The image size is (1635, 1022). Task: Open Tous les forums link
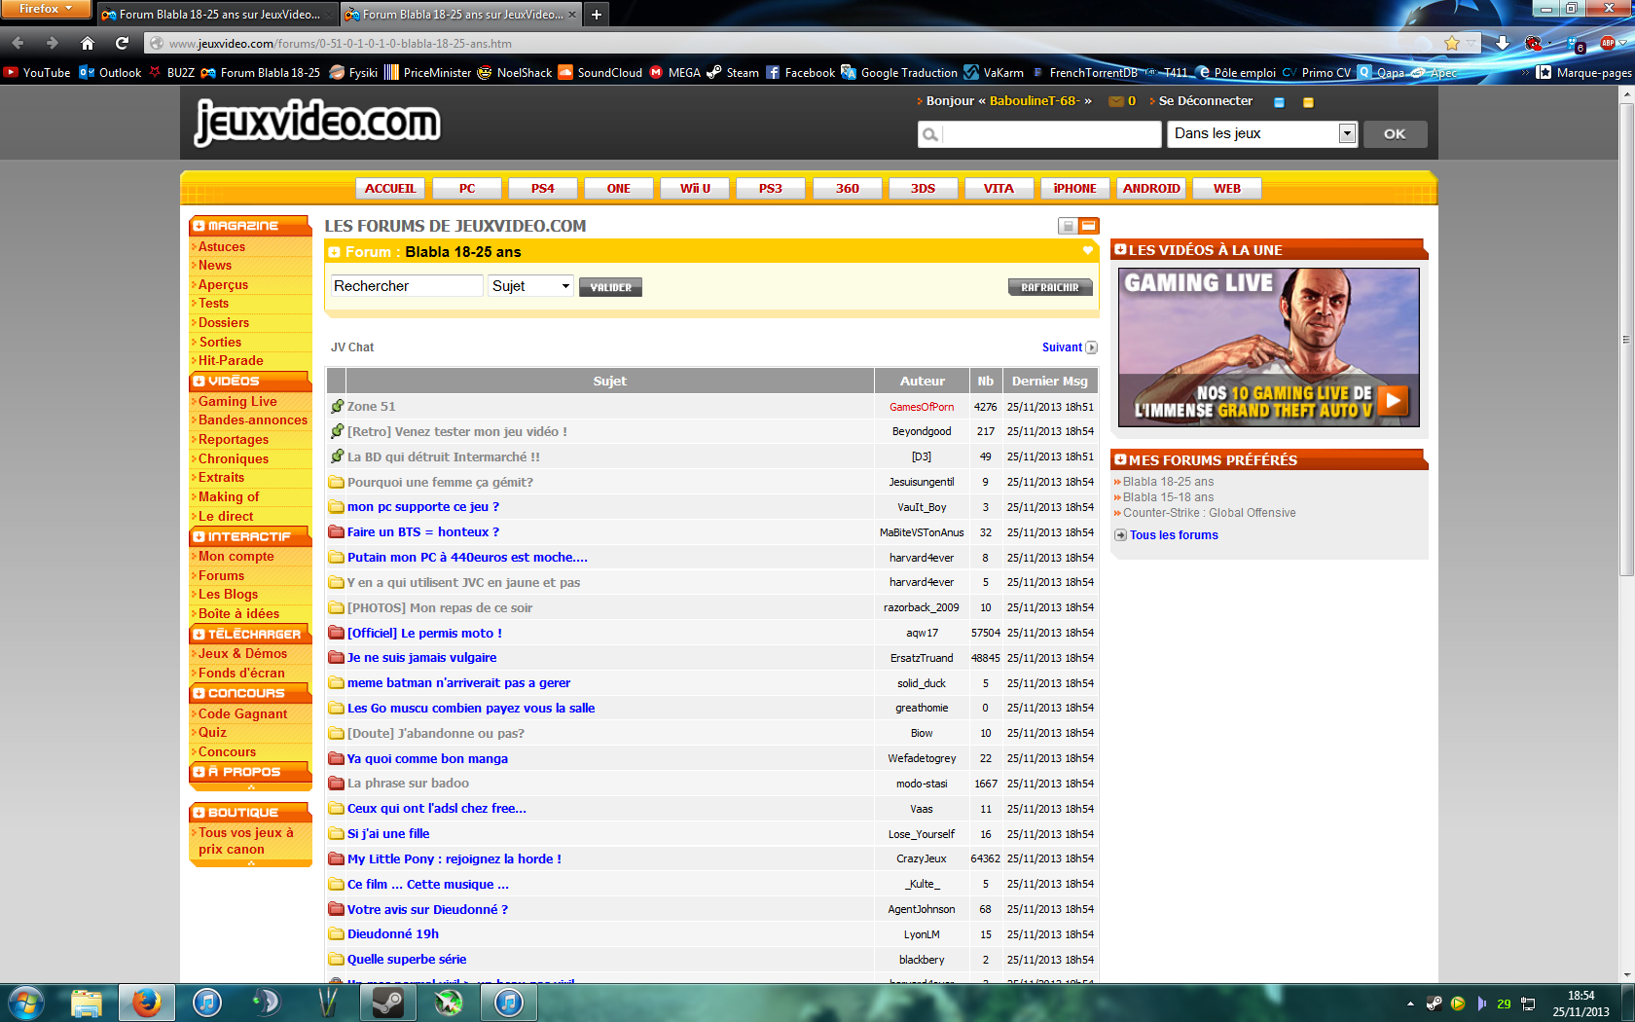point(1174,535)
